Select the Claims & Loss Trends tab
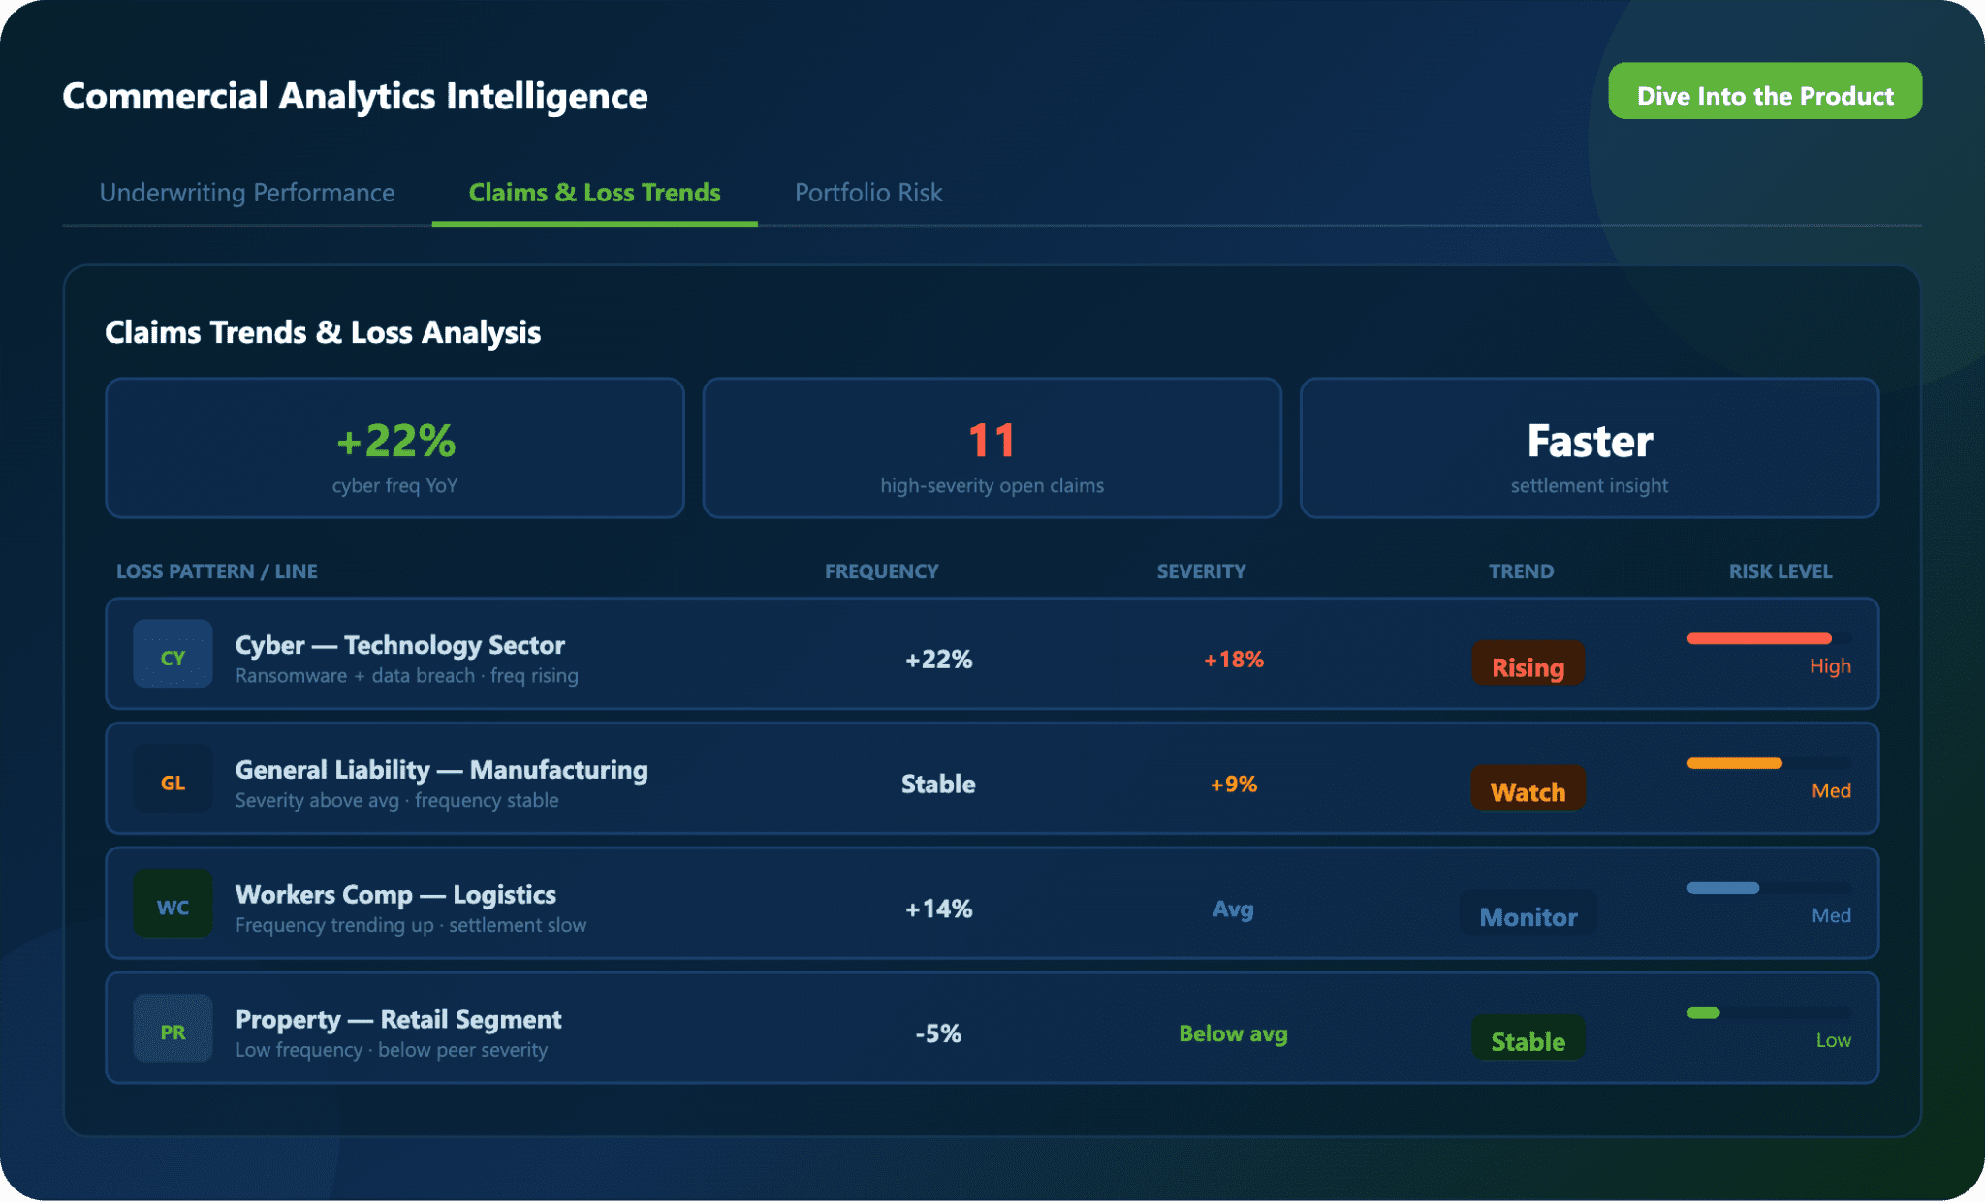Viewport: 1985px width, 1202px height. (x=594, y=193)
